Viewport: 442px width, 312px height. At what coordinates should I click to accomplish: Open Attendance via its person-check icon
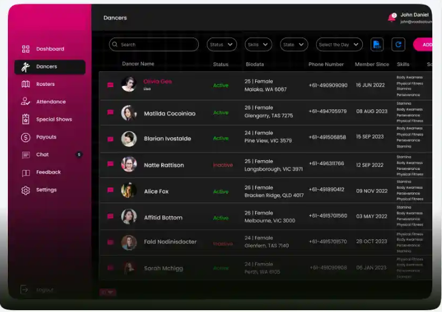point(25,102)
